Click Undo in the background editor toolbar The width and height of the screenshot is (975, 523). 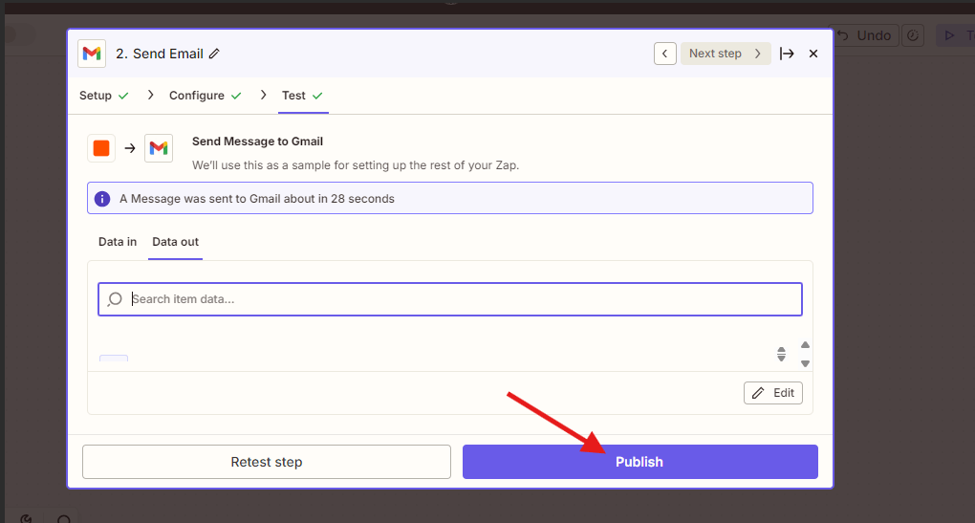coord(865,35)
